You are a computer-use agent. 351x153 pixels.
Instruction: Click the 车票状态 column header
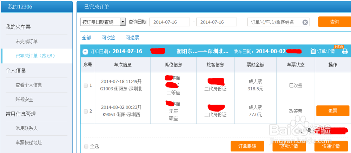tap(296, 65)
